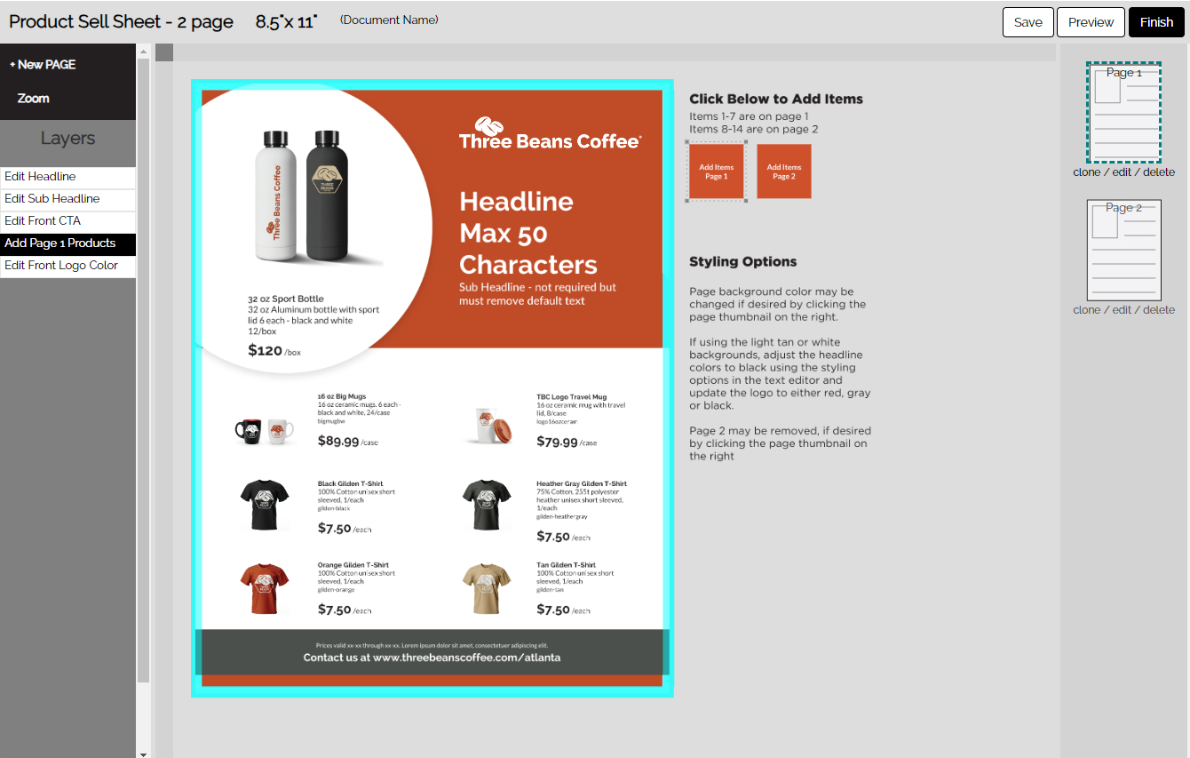Select the Edit Headline layer
This screenshot has width=1190, height=758.
click(67, 177)
